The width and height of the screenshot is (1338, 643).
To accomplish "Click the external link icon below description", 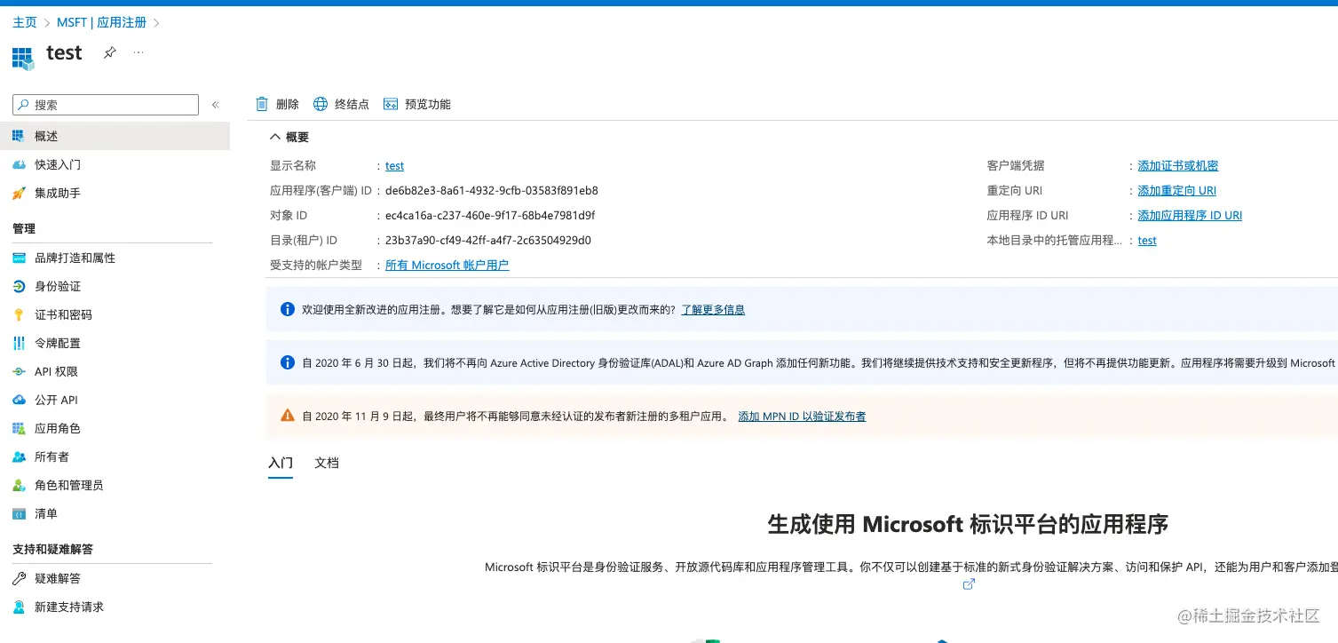I will [970, 583].
